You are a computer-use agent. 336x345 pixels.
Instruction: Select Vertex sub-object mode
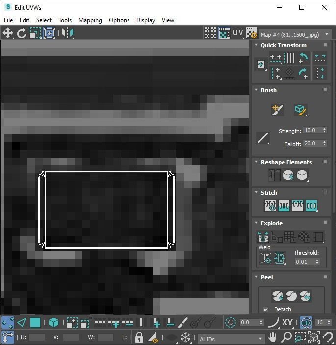(x=8, y=322)
